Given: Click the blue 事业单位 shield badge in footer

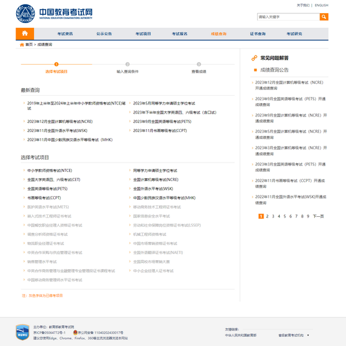Looking at the screenshot, I should 22,332.
